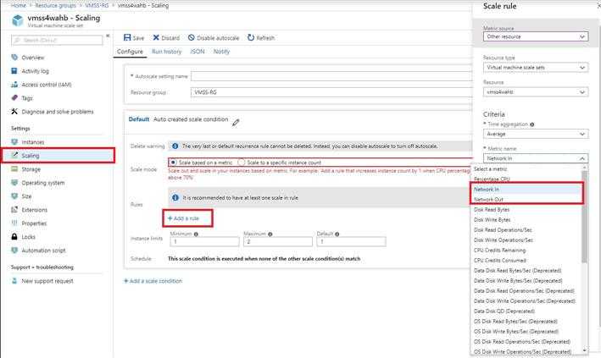Viewport: 601px width, 358px height.
Task: Switch to the JSON tab
Action: coord(198,52)
